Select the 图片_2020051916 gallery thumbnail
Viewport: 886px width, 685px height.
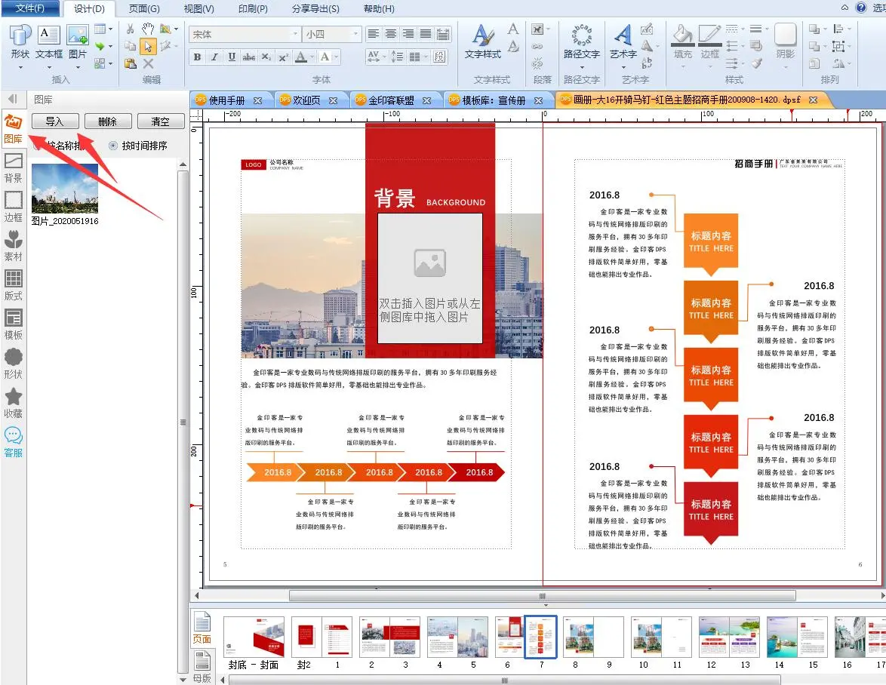[65, 189]
